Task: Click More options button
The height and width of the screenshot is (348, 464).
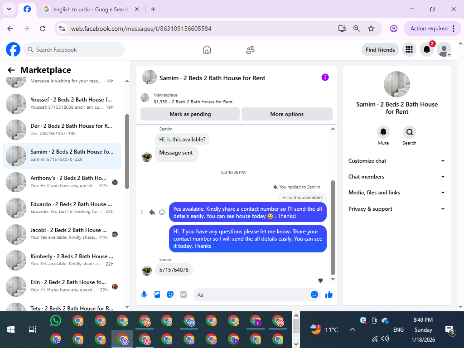Action: coord(287,114)
